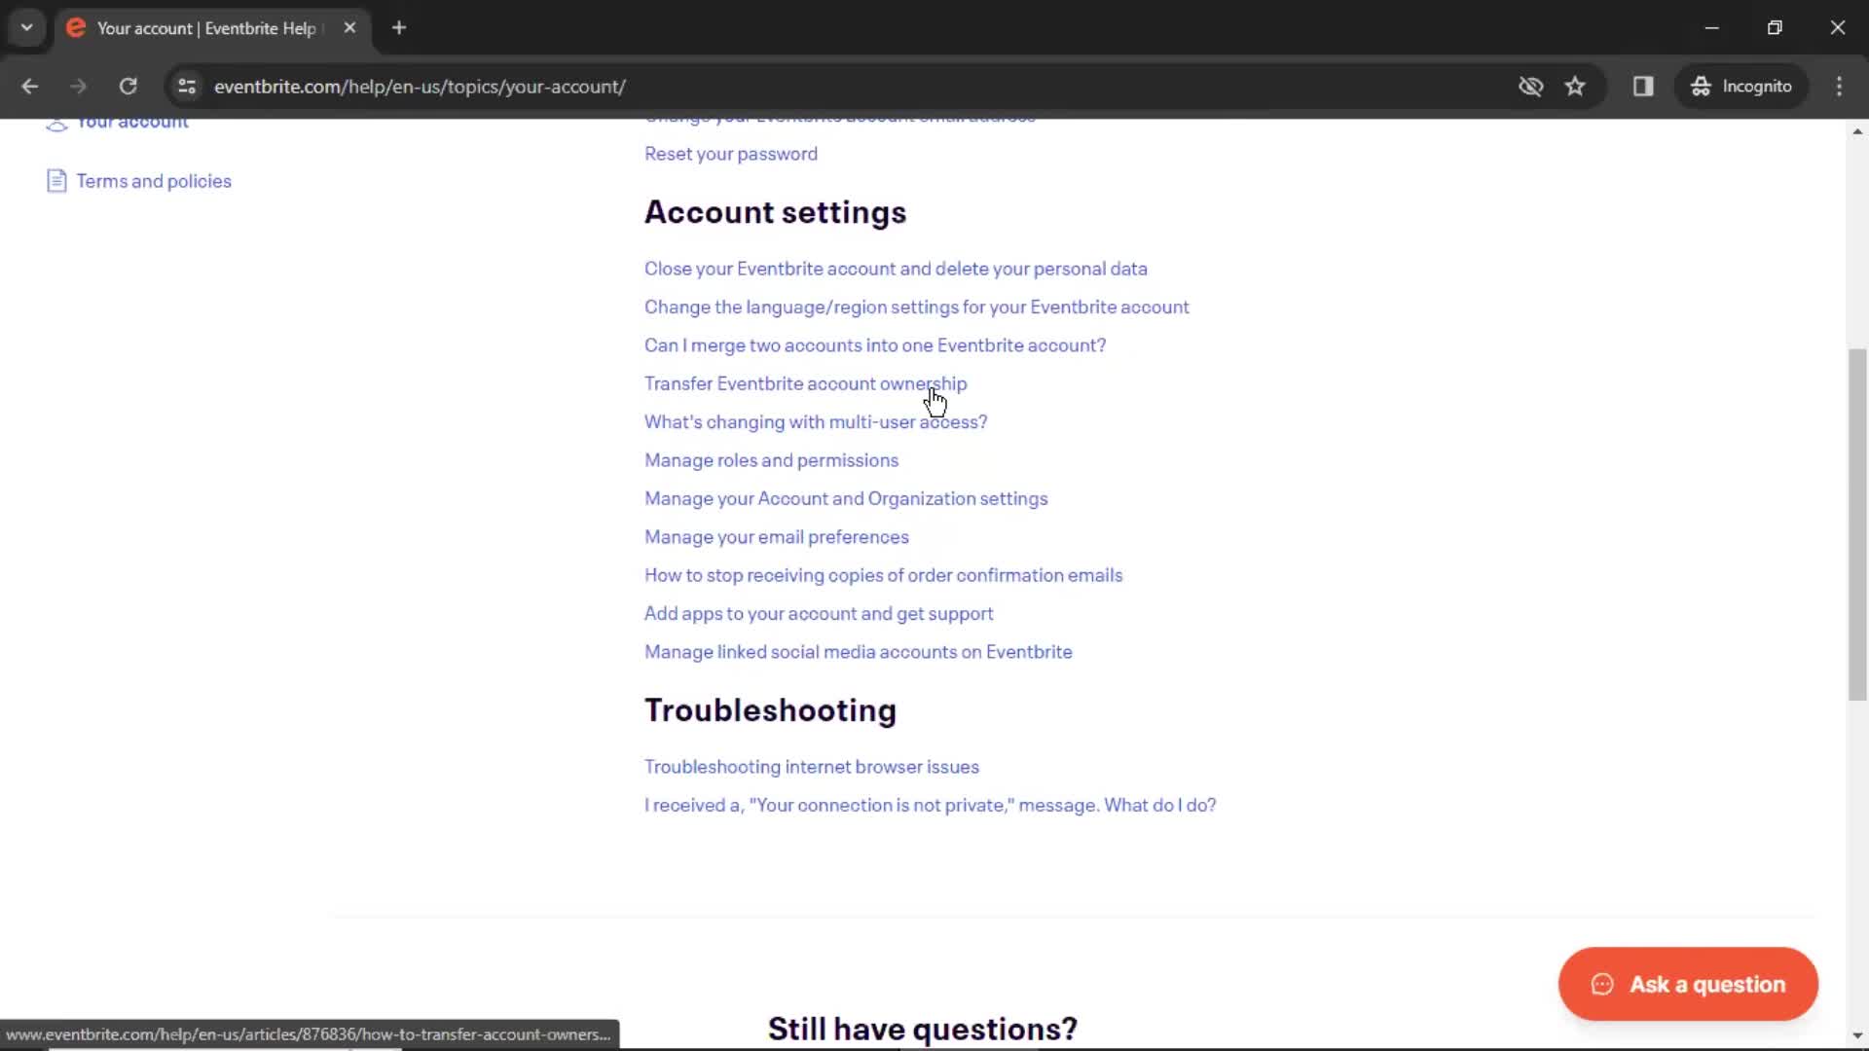The image size is (1869, 1051).
Task: Open Manage your email preferences article
Action: [777, 537]
